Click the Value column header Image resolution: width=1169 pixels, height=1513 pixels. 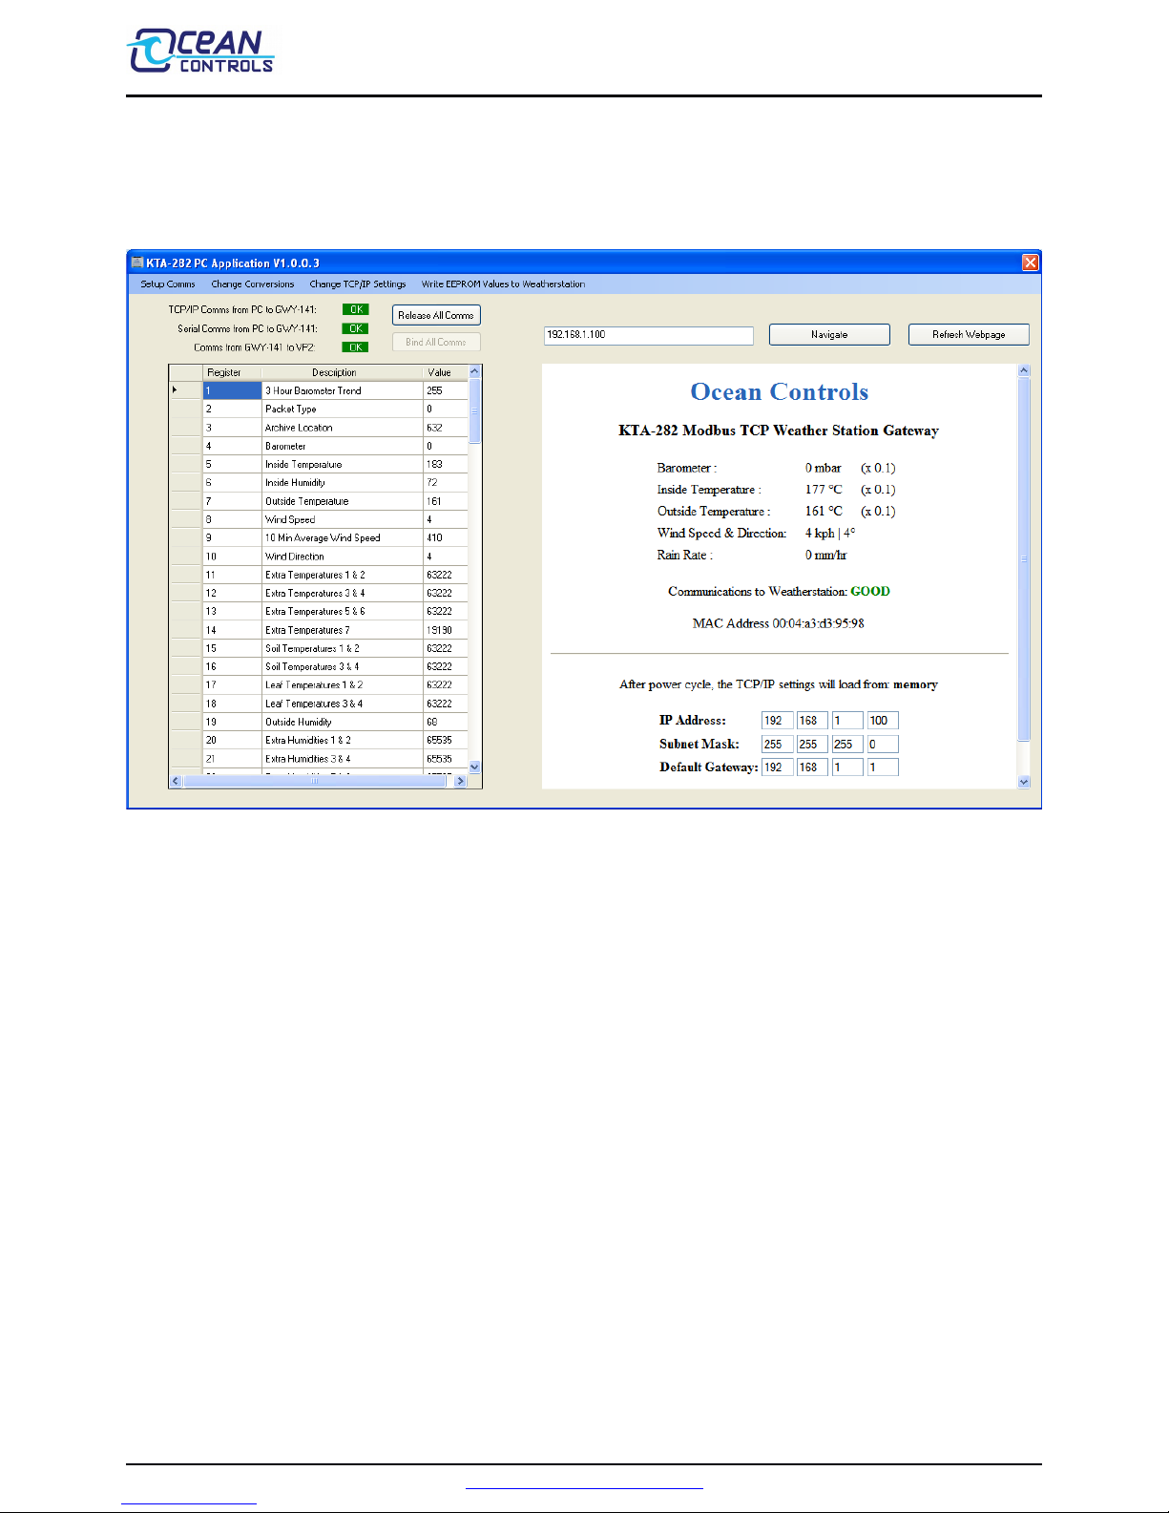446,372
